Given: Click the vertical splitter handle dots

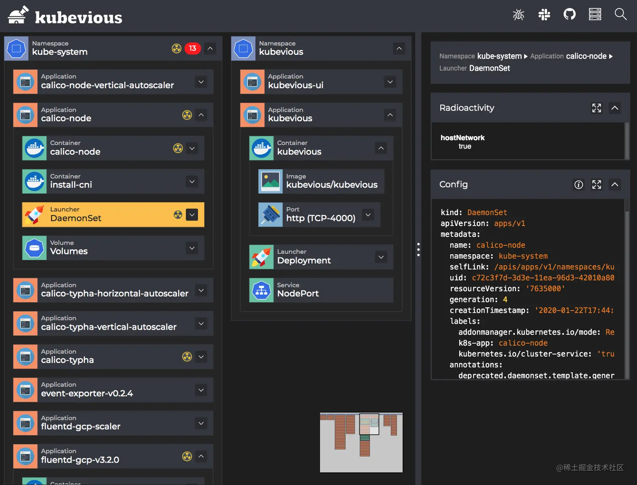Looking at the screenshot, I should (x=418, y=250).
